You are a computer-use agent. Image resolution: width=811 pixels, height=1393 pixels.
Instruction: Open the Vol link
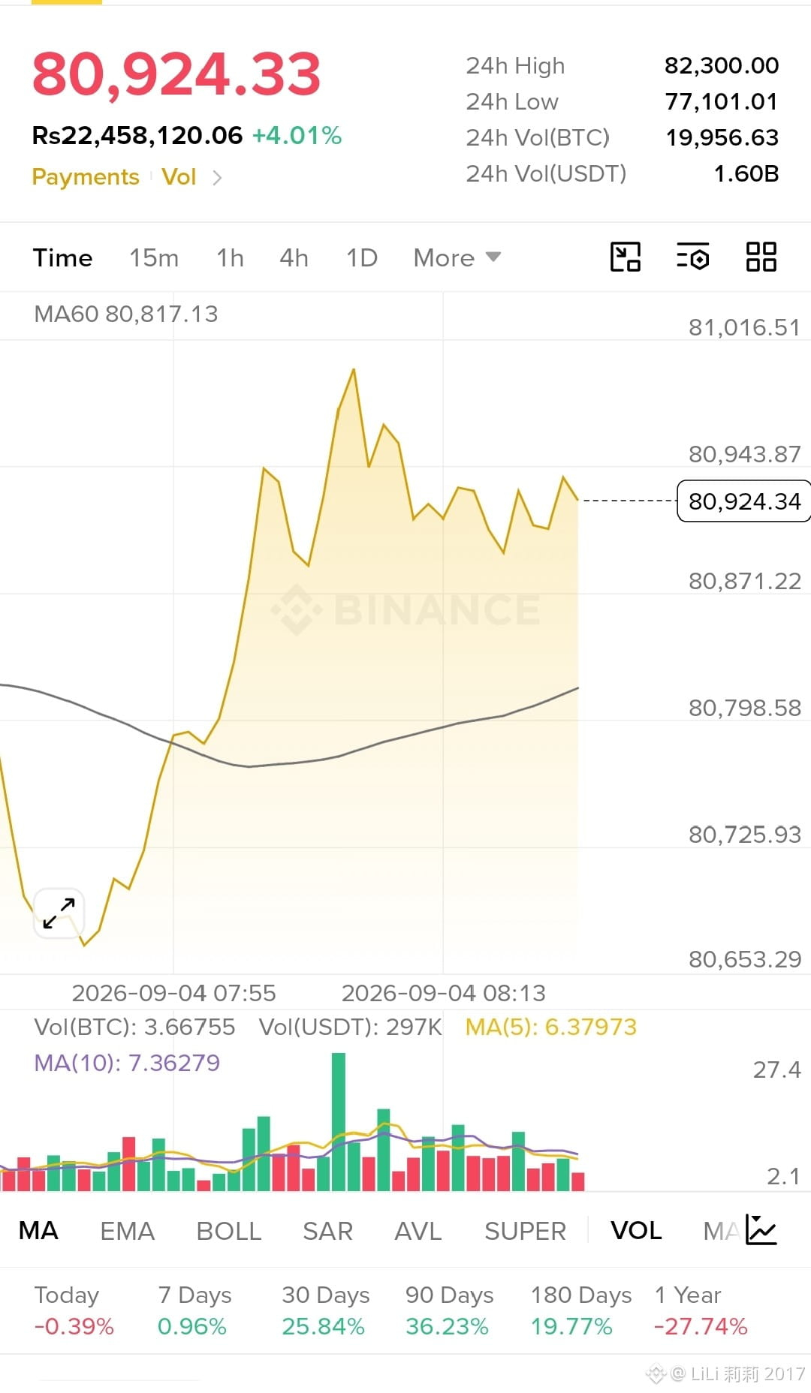[x=179, y=177]
